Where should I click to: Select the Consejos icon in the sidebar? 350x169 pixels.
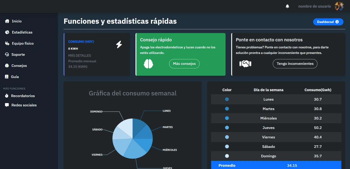[7, 65]
